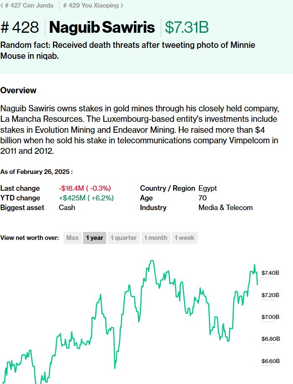Click the Naguib Sawiris name heading
The image size is (293, 384).
pos(102,28)
